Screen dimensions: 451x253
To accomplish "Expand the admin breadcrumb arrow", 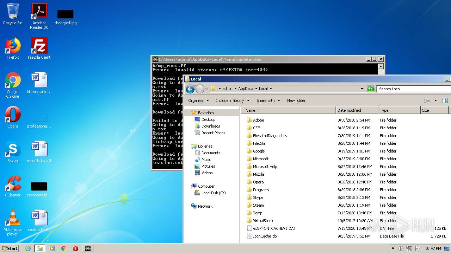I will [x=235, y=89].
